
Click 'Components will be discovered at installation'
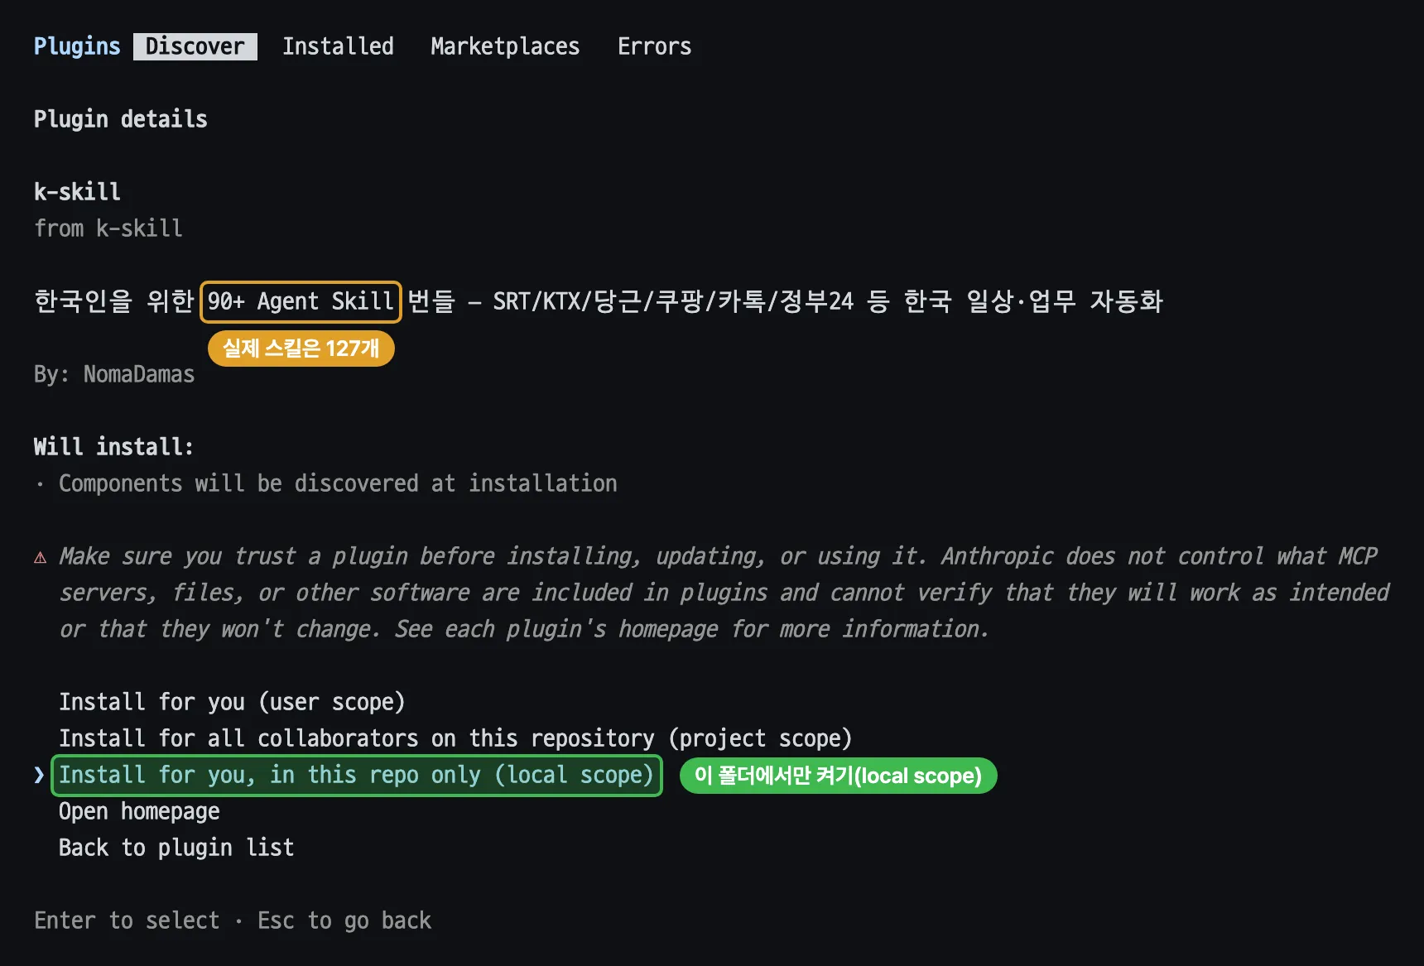coord(338,483)
